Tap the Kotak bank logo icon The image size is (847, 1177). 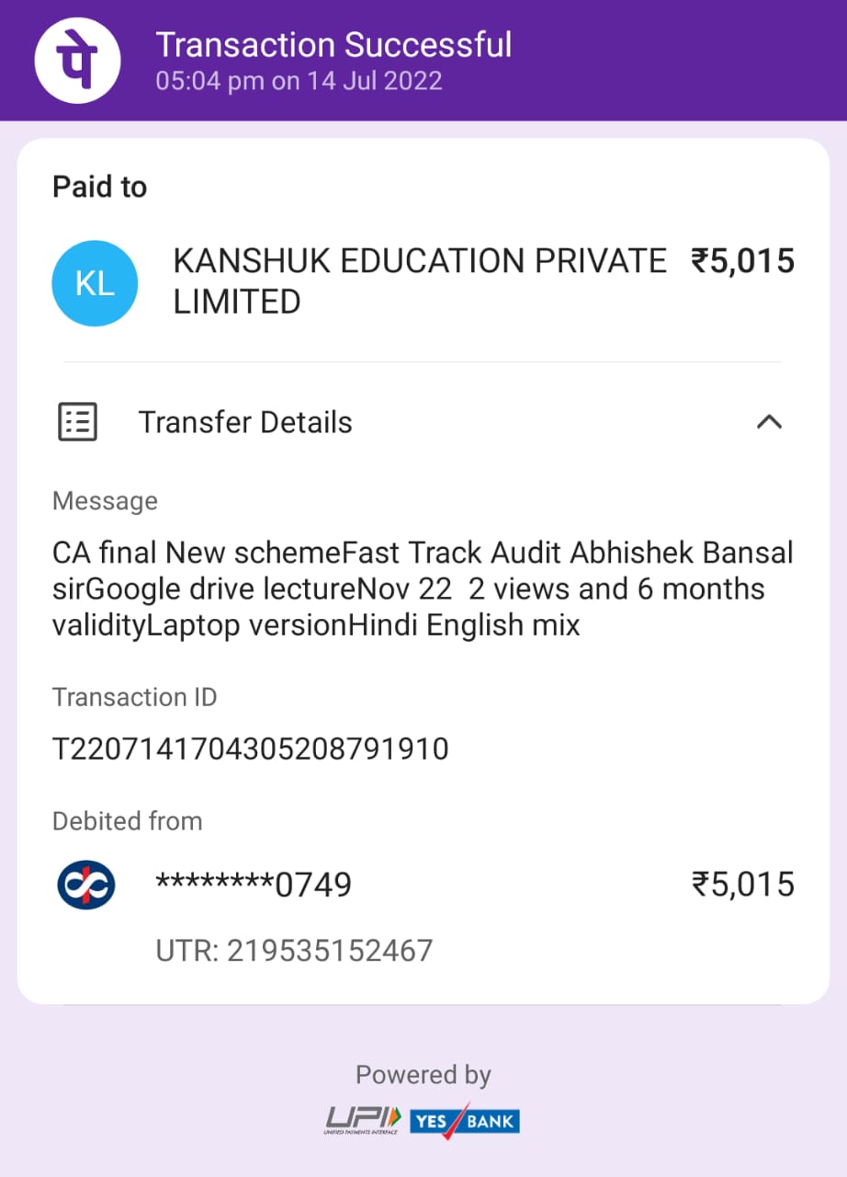85,885
